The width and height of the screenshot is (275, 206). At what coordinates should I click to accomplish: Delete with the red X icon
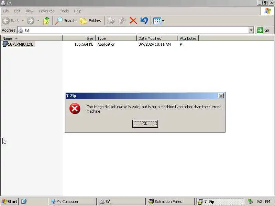(133, 21)
